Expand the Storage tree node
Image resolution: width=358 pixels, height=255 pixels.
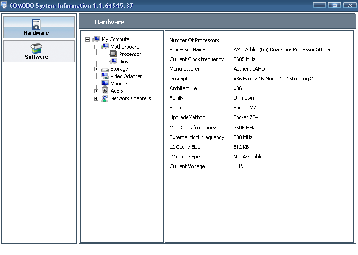[x=97, y=69]
